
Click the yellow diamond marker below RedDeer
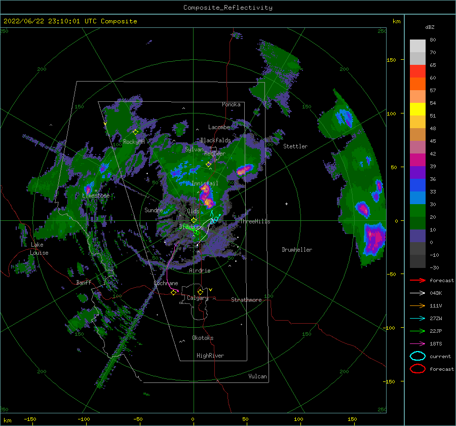pyautogui.click(x=209, y=164)
